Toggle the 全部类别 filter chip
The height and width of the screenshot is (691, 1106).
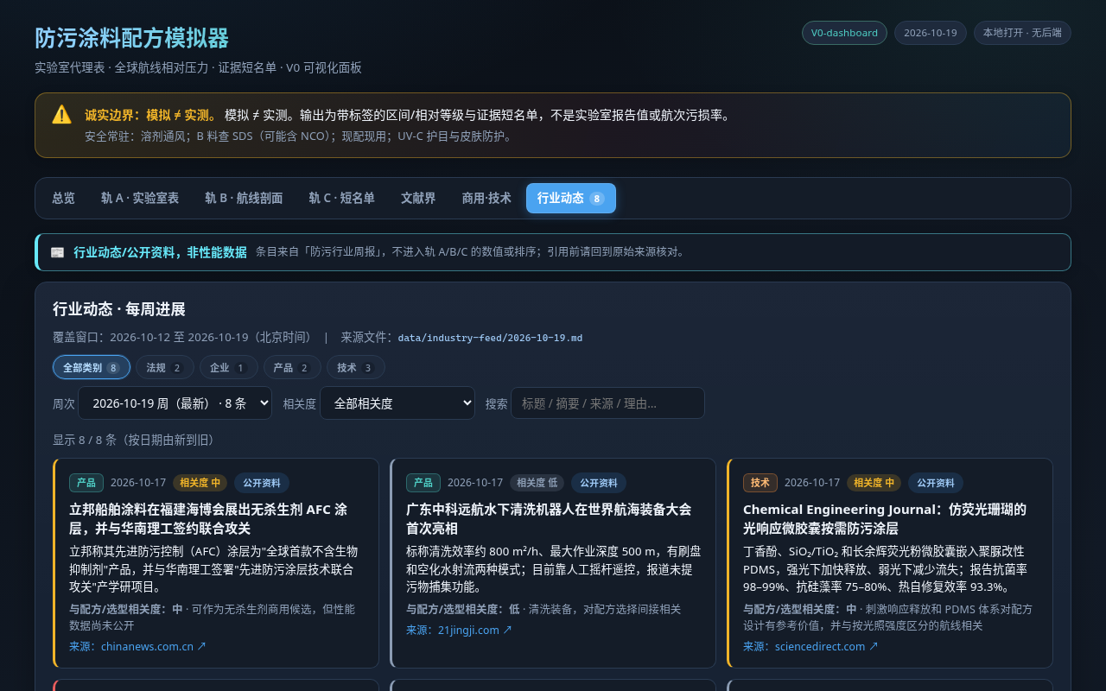(92, 367)
